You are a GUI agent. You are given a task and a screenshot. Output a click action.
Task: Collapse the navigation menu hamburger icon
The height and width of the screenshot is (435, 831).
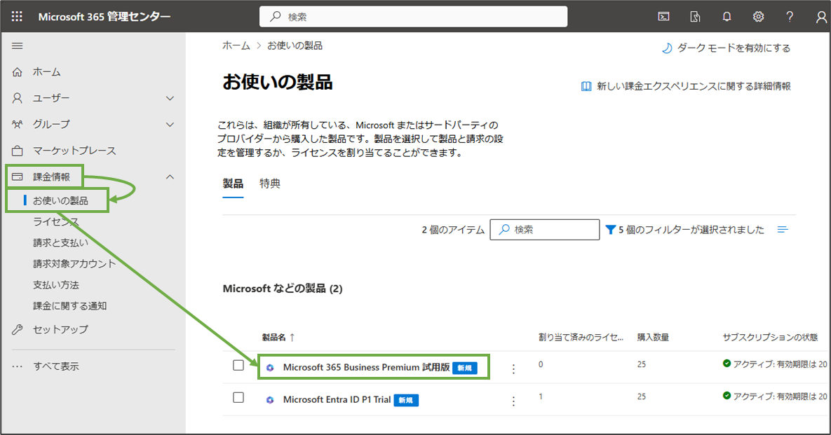18,46
